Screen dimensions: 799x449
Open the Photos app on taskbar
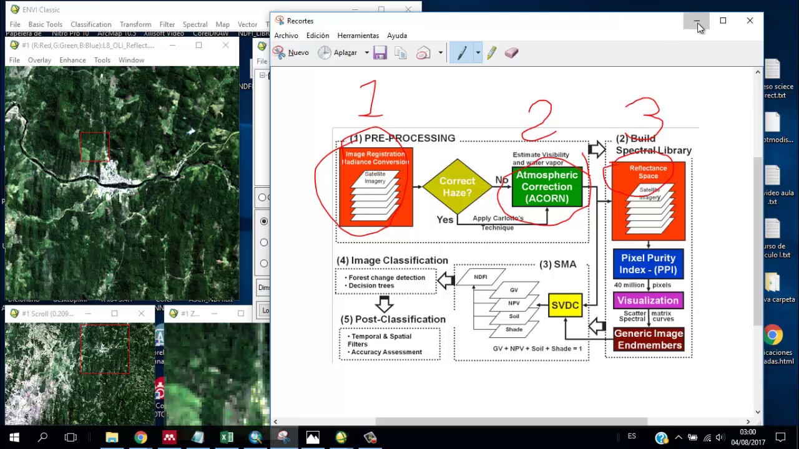point(313,437)
